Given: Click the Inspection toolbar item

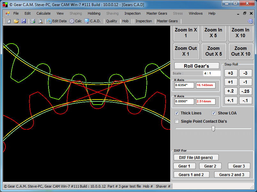Looking at the screenshot, I should pos(144,21).
